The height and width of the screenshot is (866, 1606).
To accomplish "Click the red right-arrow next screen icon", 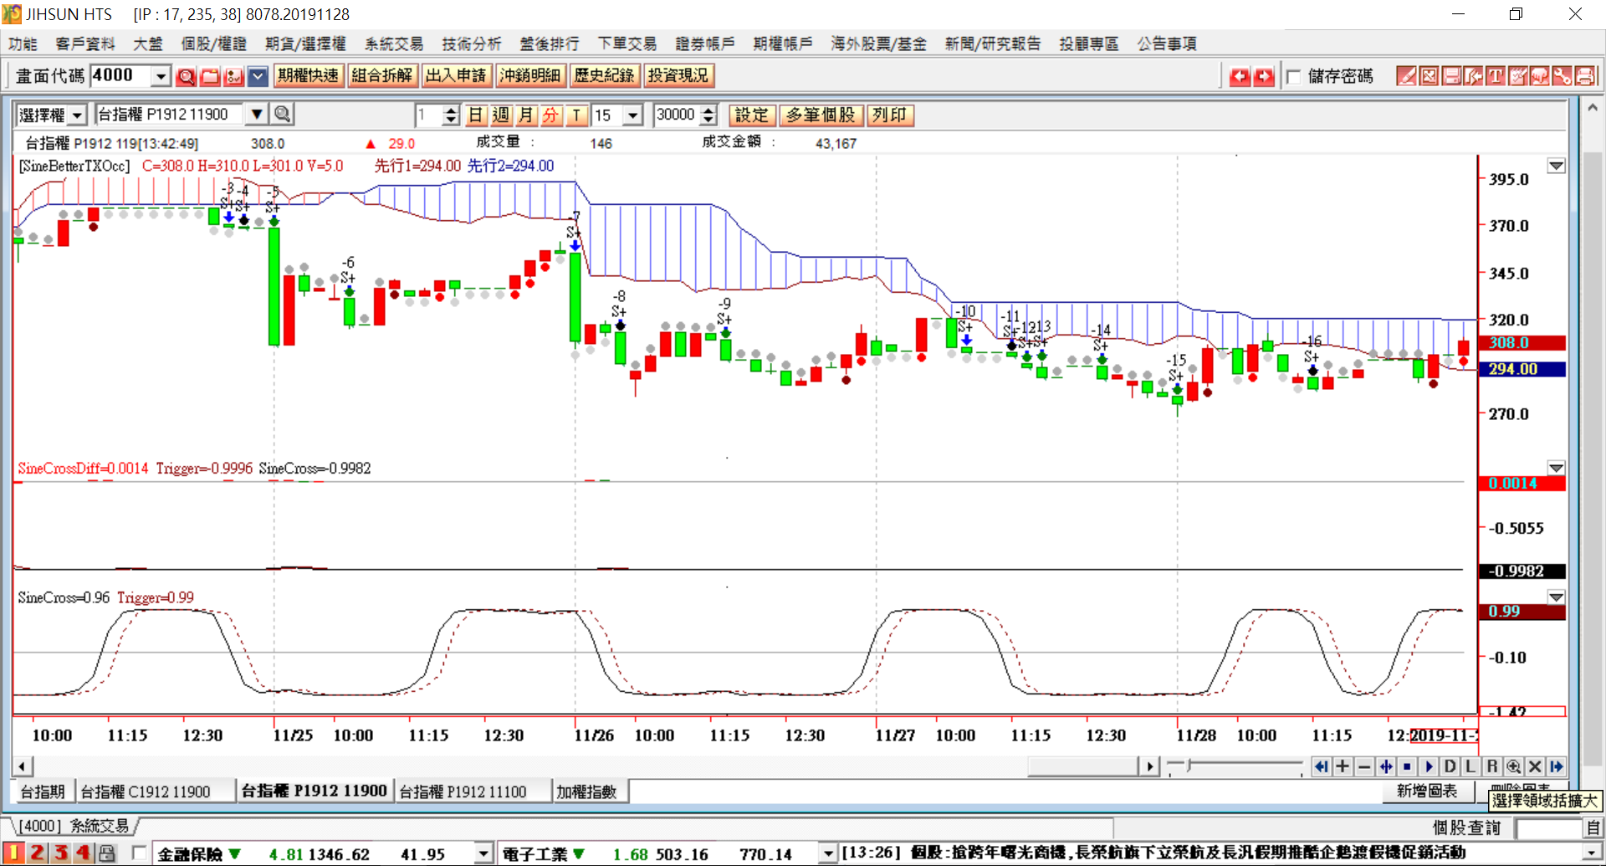I will [x=1264, y=76].
